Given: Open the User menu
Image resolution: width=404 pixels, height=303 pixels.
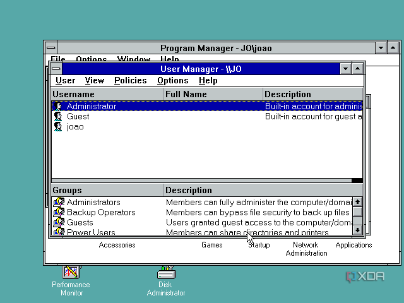Looking at the screenshot, I should pos(65,81).
